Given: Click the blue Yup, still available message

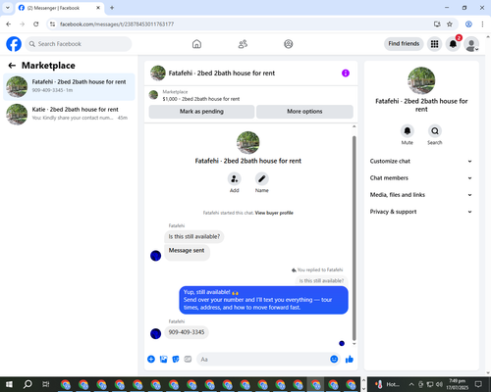Looking at the screenshot, I should [x=263, y=300].
